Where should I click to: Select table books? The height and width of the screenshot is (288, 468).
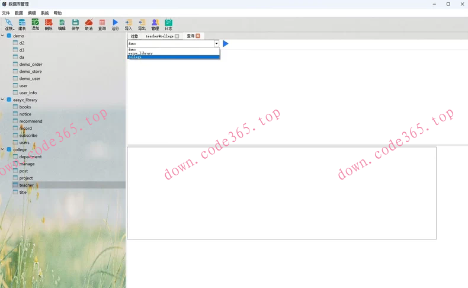tap(25, 107)
